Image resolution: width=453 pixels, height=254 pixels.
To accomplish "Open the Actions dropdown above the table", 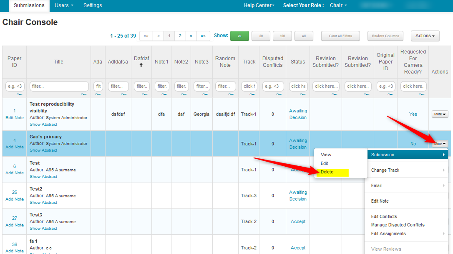I will [x=425, y=36].
